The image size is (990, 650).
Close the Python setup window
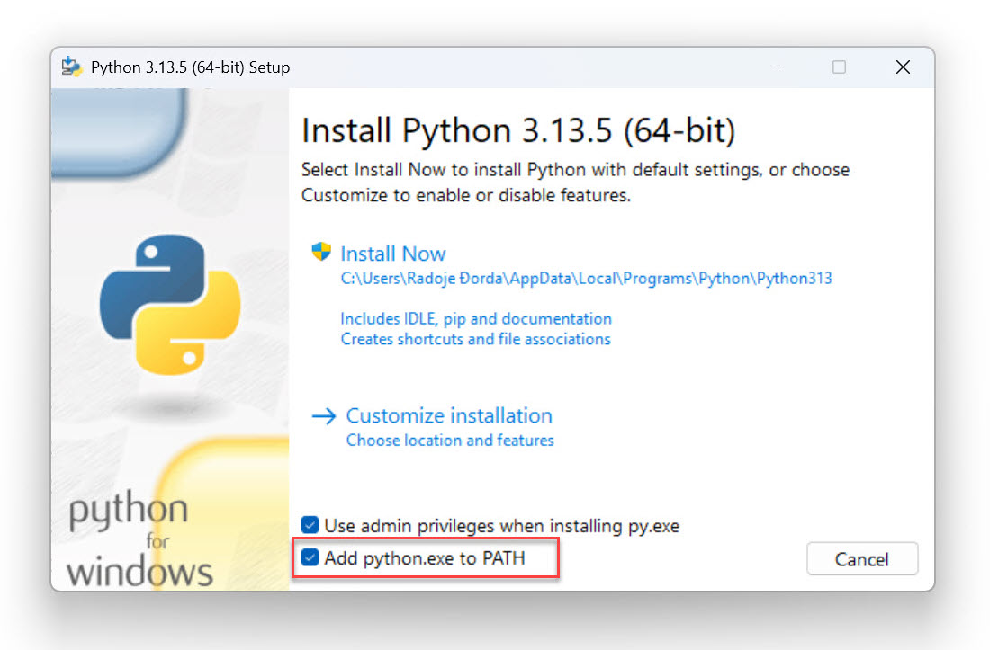coord(903,67)
